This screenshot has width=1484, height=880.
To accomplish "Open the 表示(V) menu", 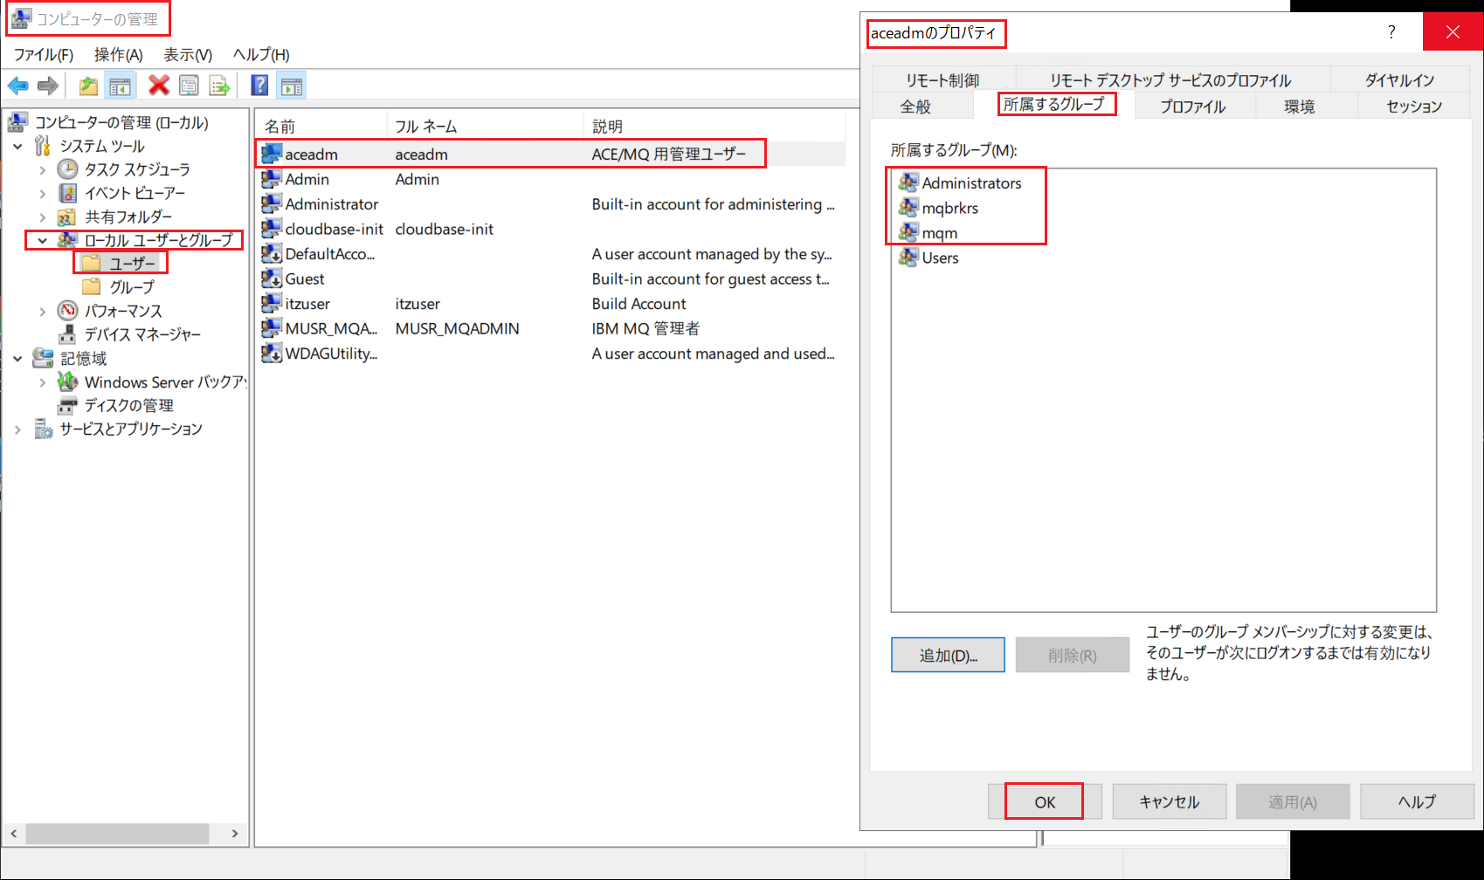I will tap(188, 54).
